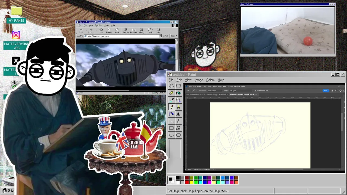Click the Go button beside the address bar
The width and height of the screenshot is (347, 195).
166,36
